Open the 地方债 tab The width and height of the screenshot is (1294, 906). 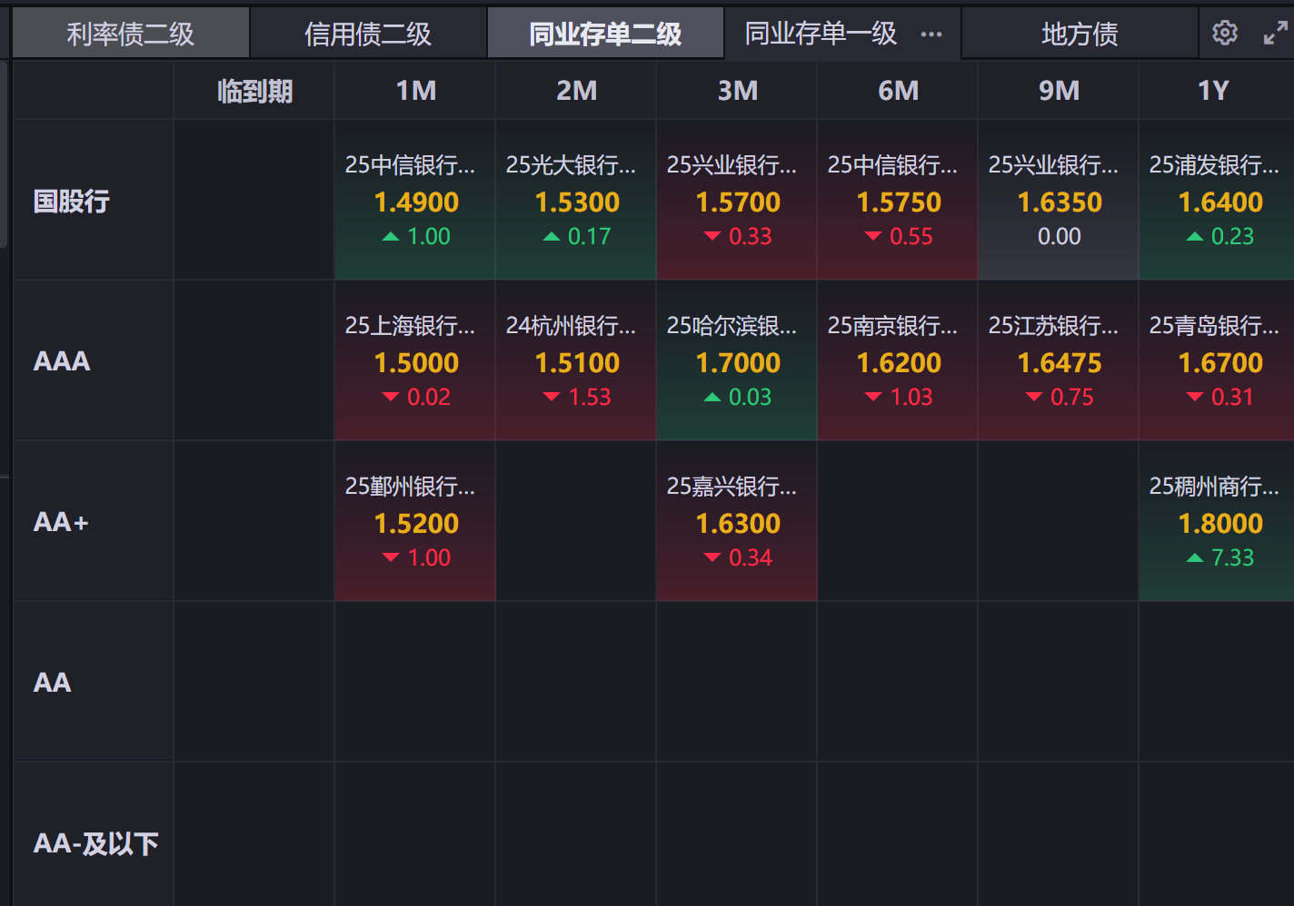(x=1080, y=34)
